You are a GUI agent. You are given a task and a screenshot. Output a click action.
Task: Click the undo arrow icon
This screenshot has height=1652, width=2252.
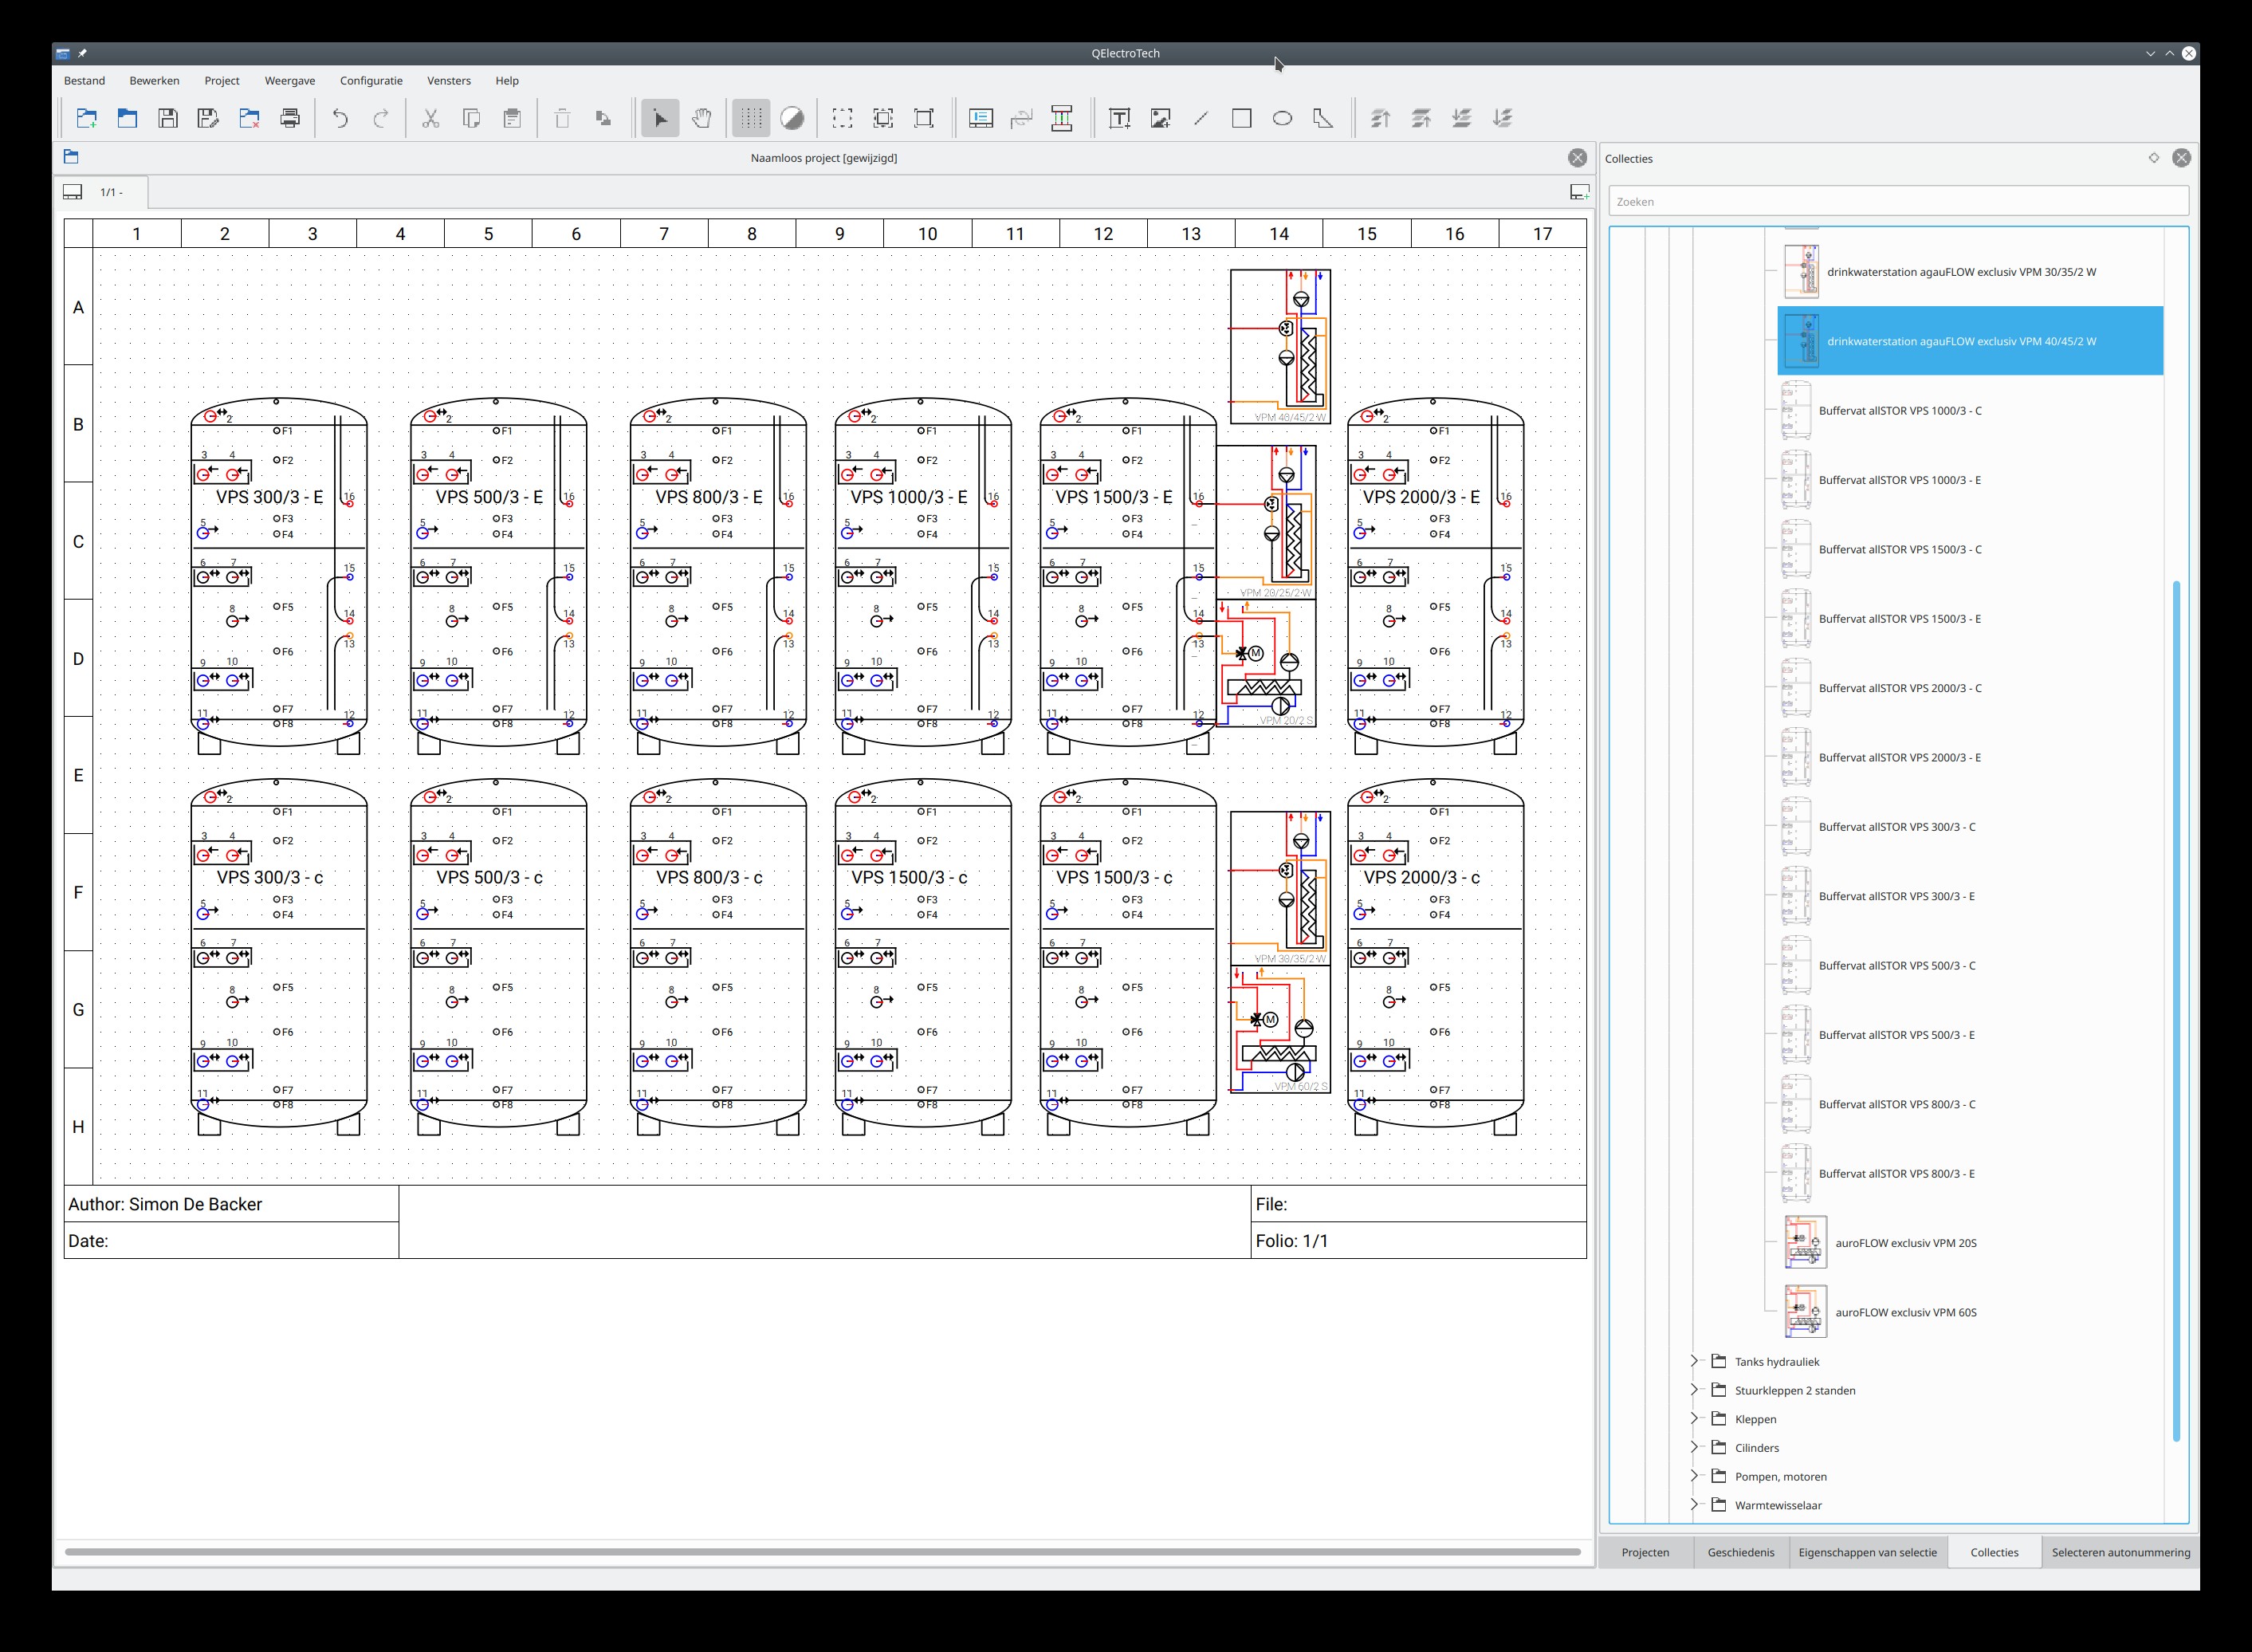340,118
